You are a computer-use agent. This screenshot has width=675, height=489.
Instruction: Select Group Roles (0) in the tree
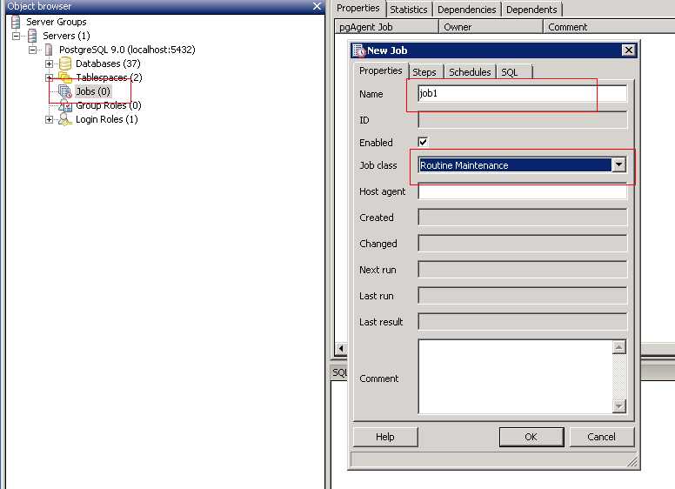pyautogui.click(x=109, y=105)
